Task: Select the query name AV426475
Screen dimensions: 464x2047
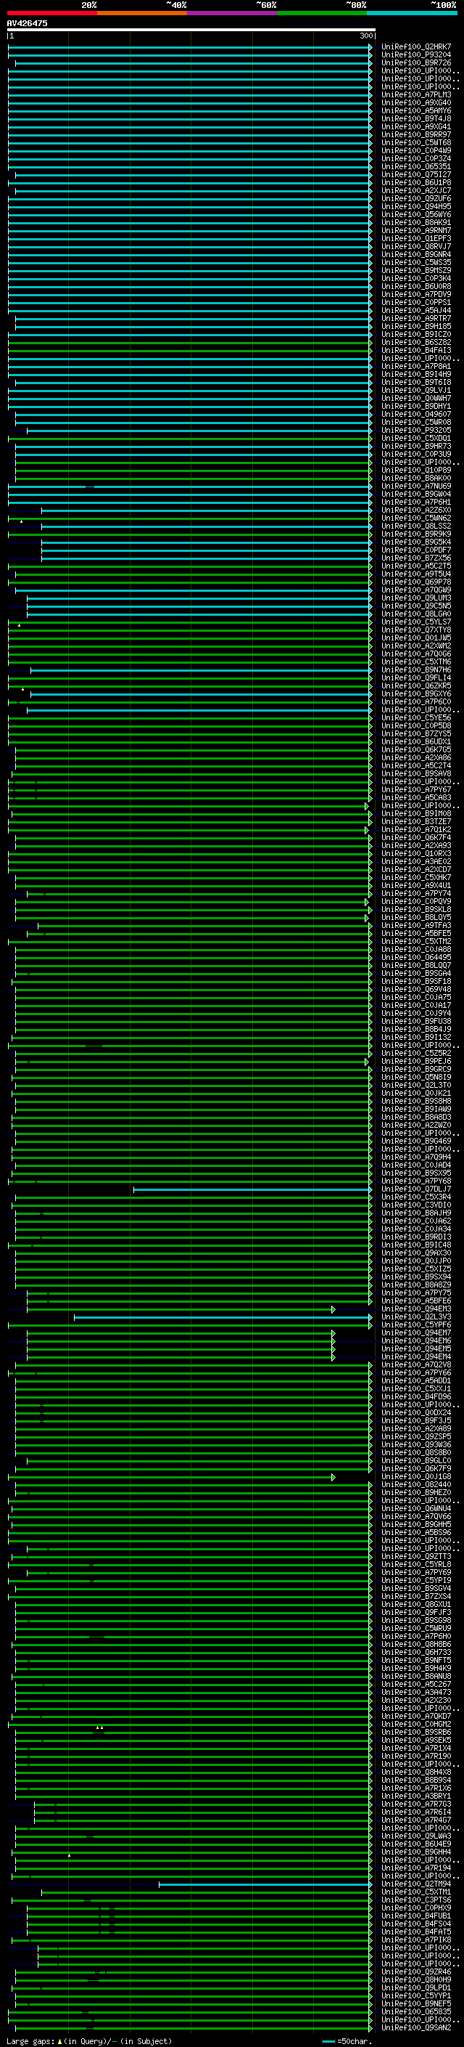Action: 27,23
